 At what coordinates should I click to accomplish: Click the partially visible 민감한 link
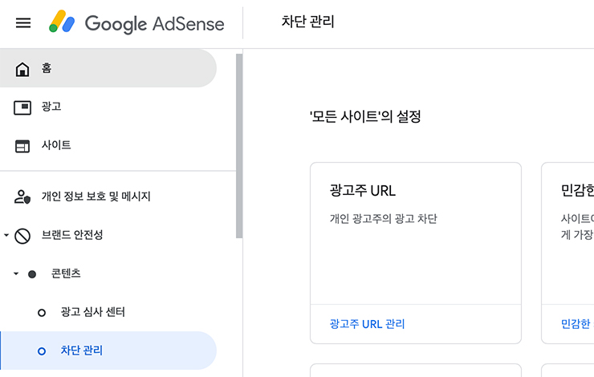point(577,324)
